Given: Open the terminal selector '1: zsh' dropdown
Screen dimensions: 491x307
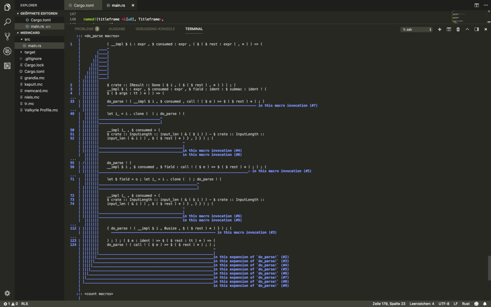Looking at the screenshot, I should (x=416, y=30).
